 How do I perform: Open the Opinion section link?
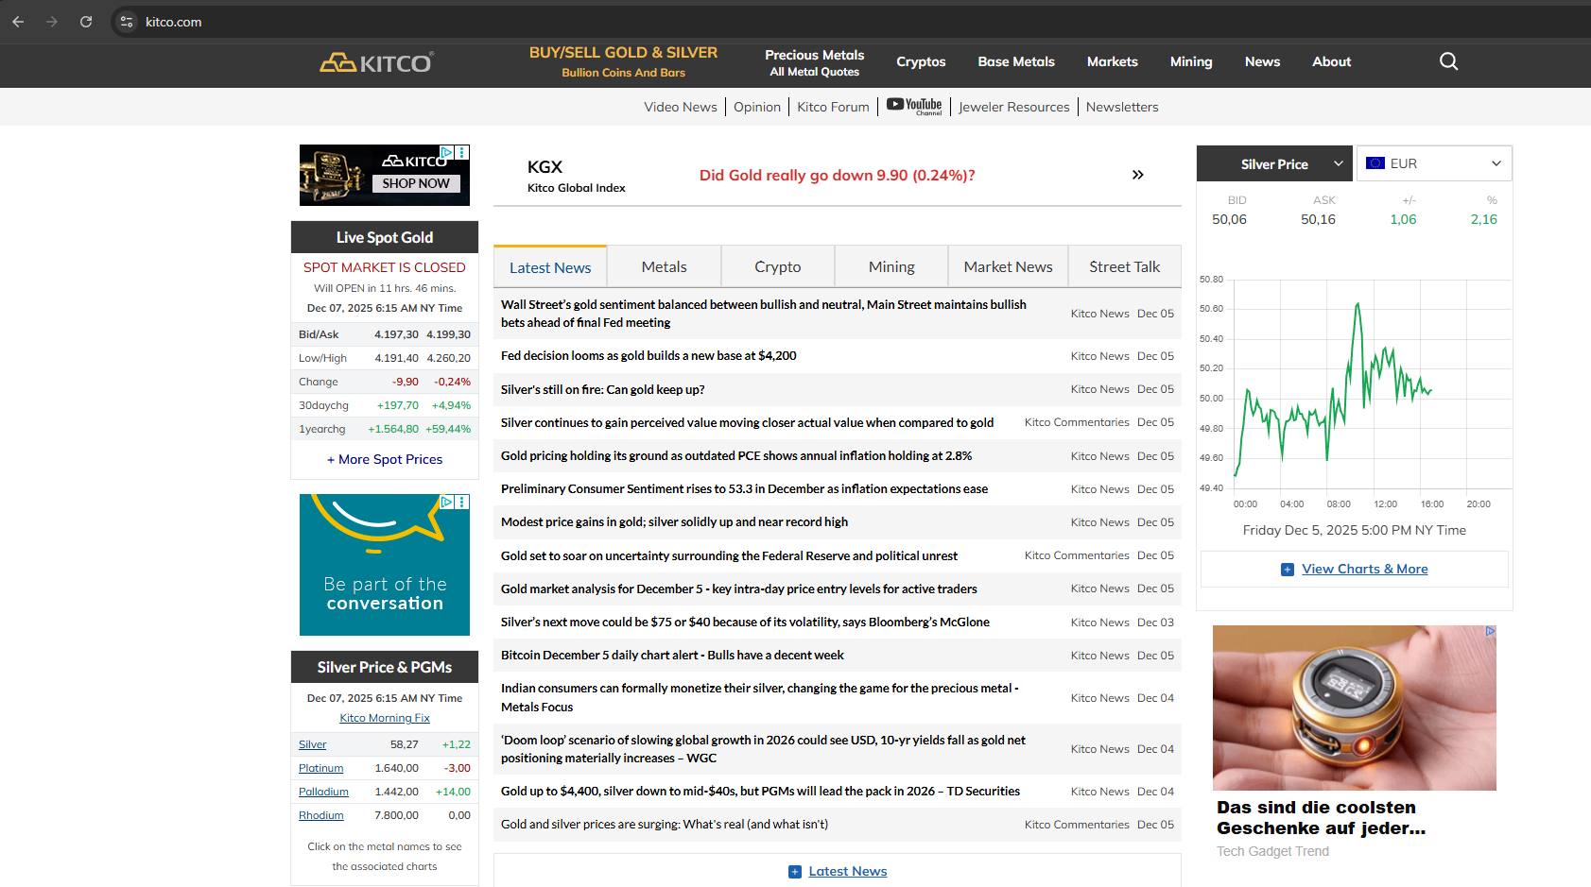point(757,107)
